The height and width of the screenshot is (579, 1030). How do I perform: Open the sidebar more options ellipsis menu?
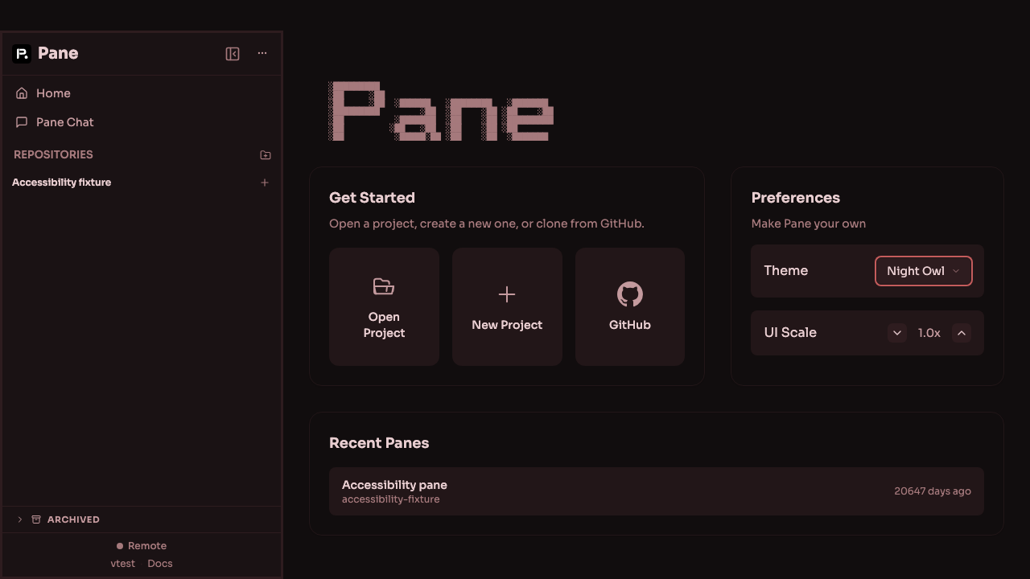[x=262, y=53]
